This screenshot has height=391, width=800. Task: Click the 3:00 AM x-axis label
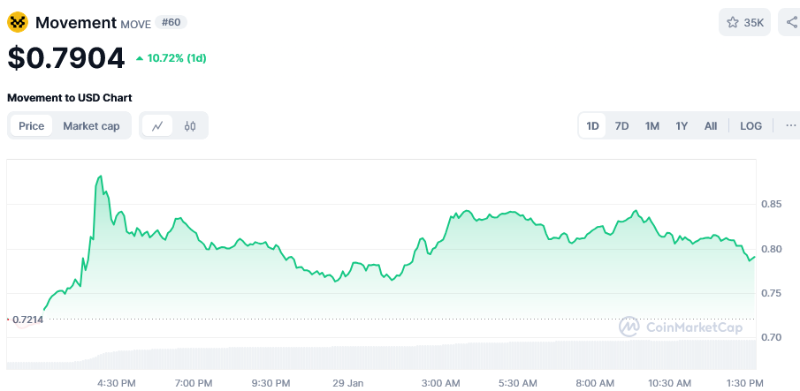click(x=440, y=383)
